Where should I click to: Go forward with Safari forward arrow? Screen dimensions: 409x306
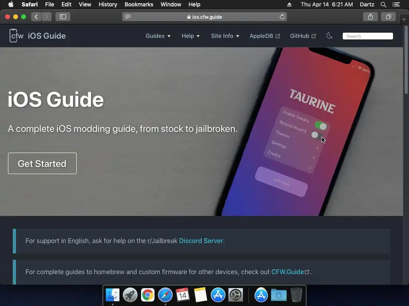[46, 17]
